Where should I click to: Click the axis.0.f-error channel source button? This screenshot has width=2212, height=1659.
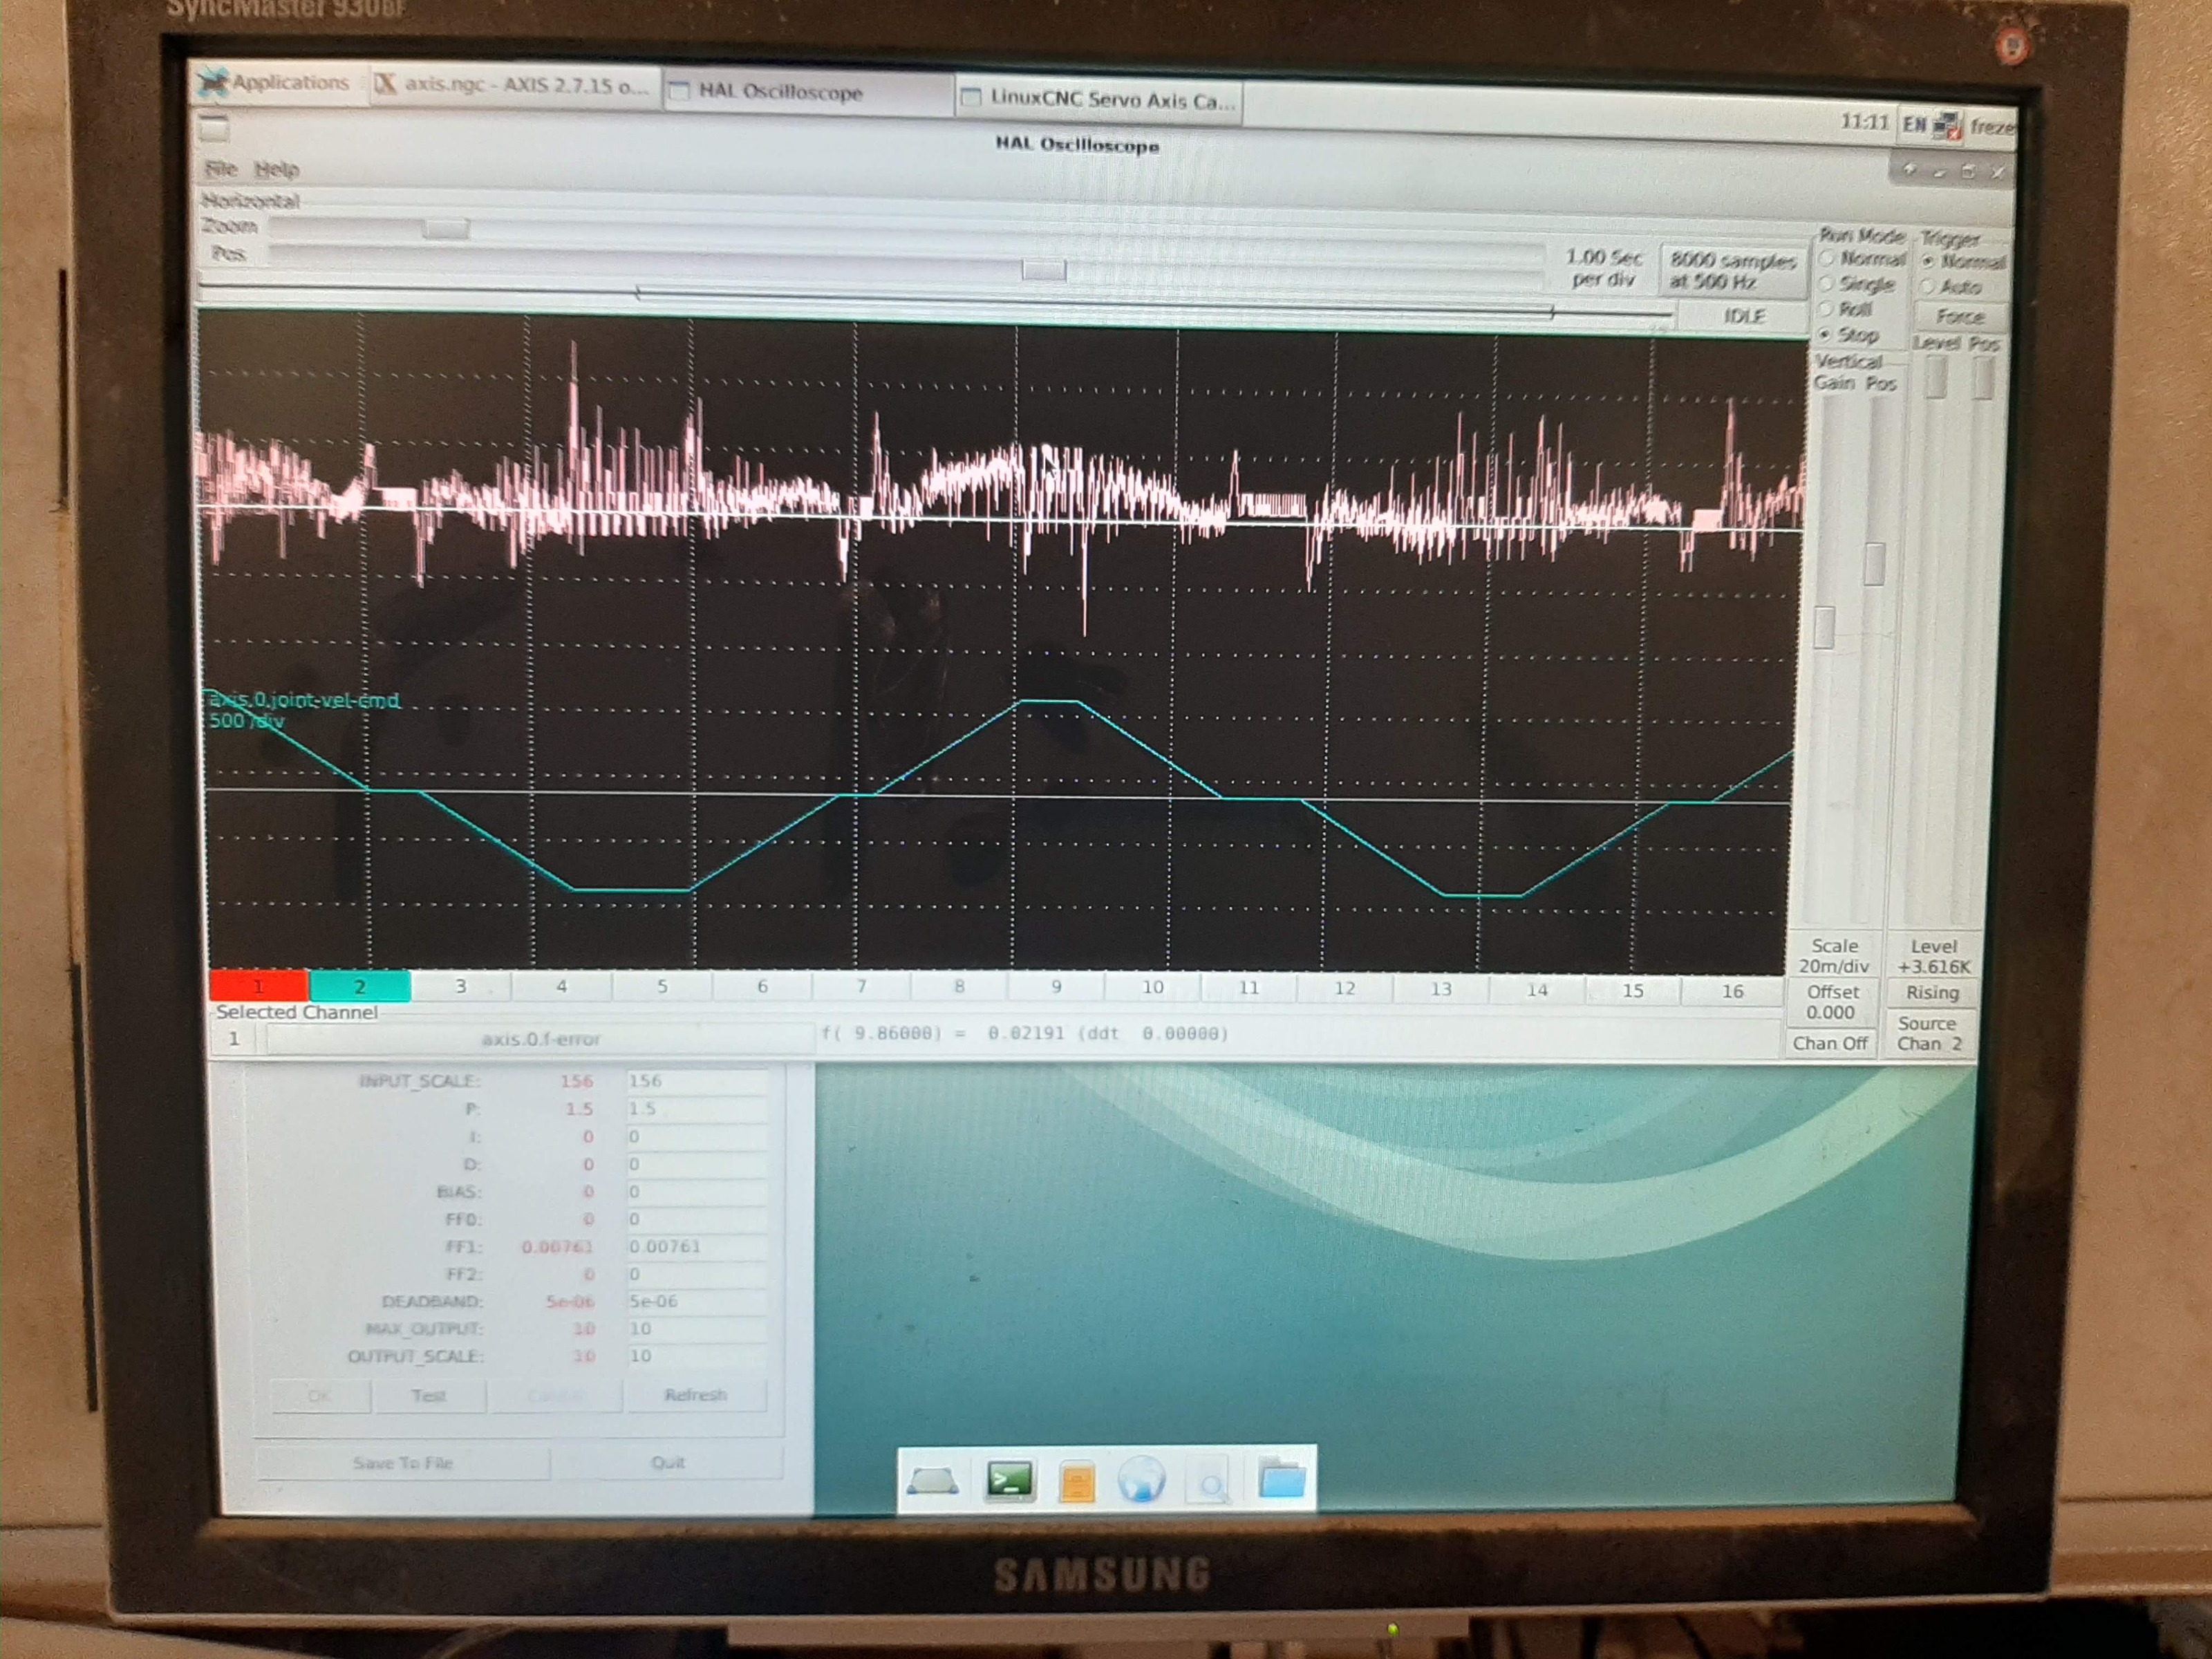(540, 1039)
